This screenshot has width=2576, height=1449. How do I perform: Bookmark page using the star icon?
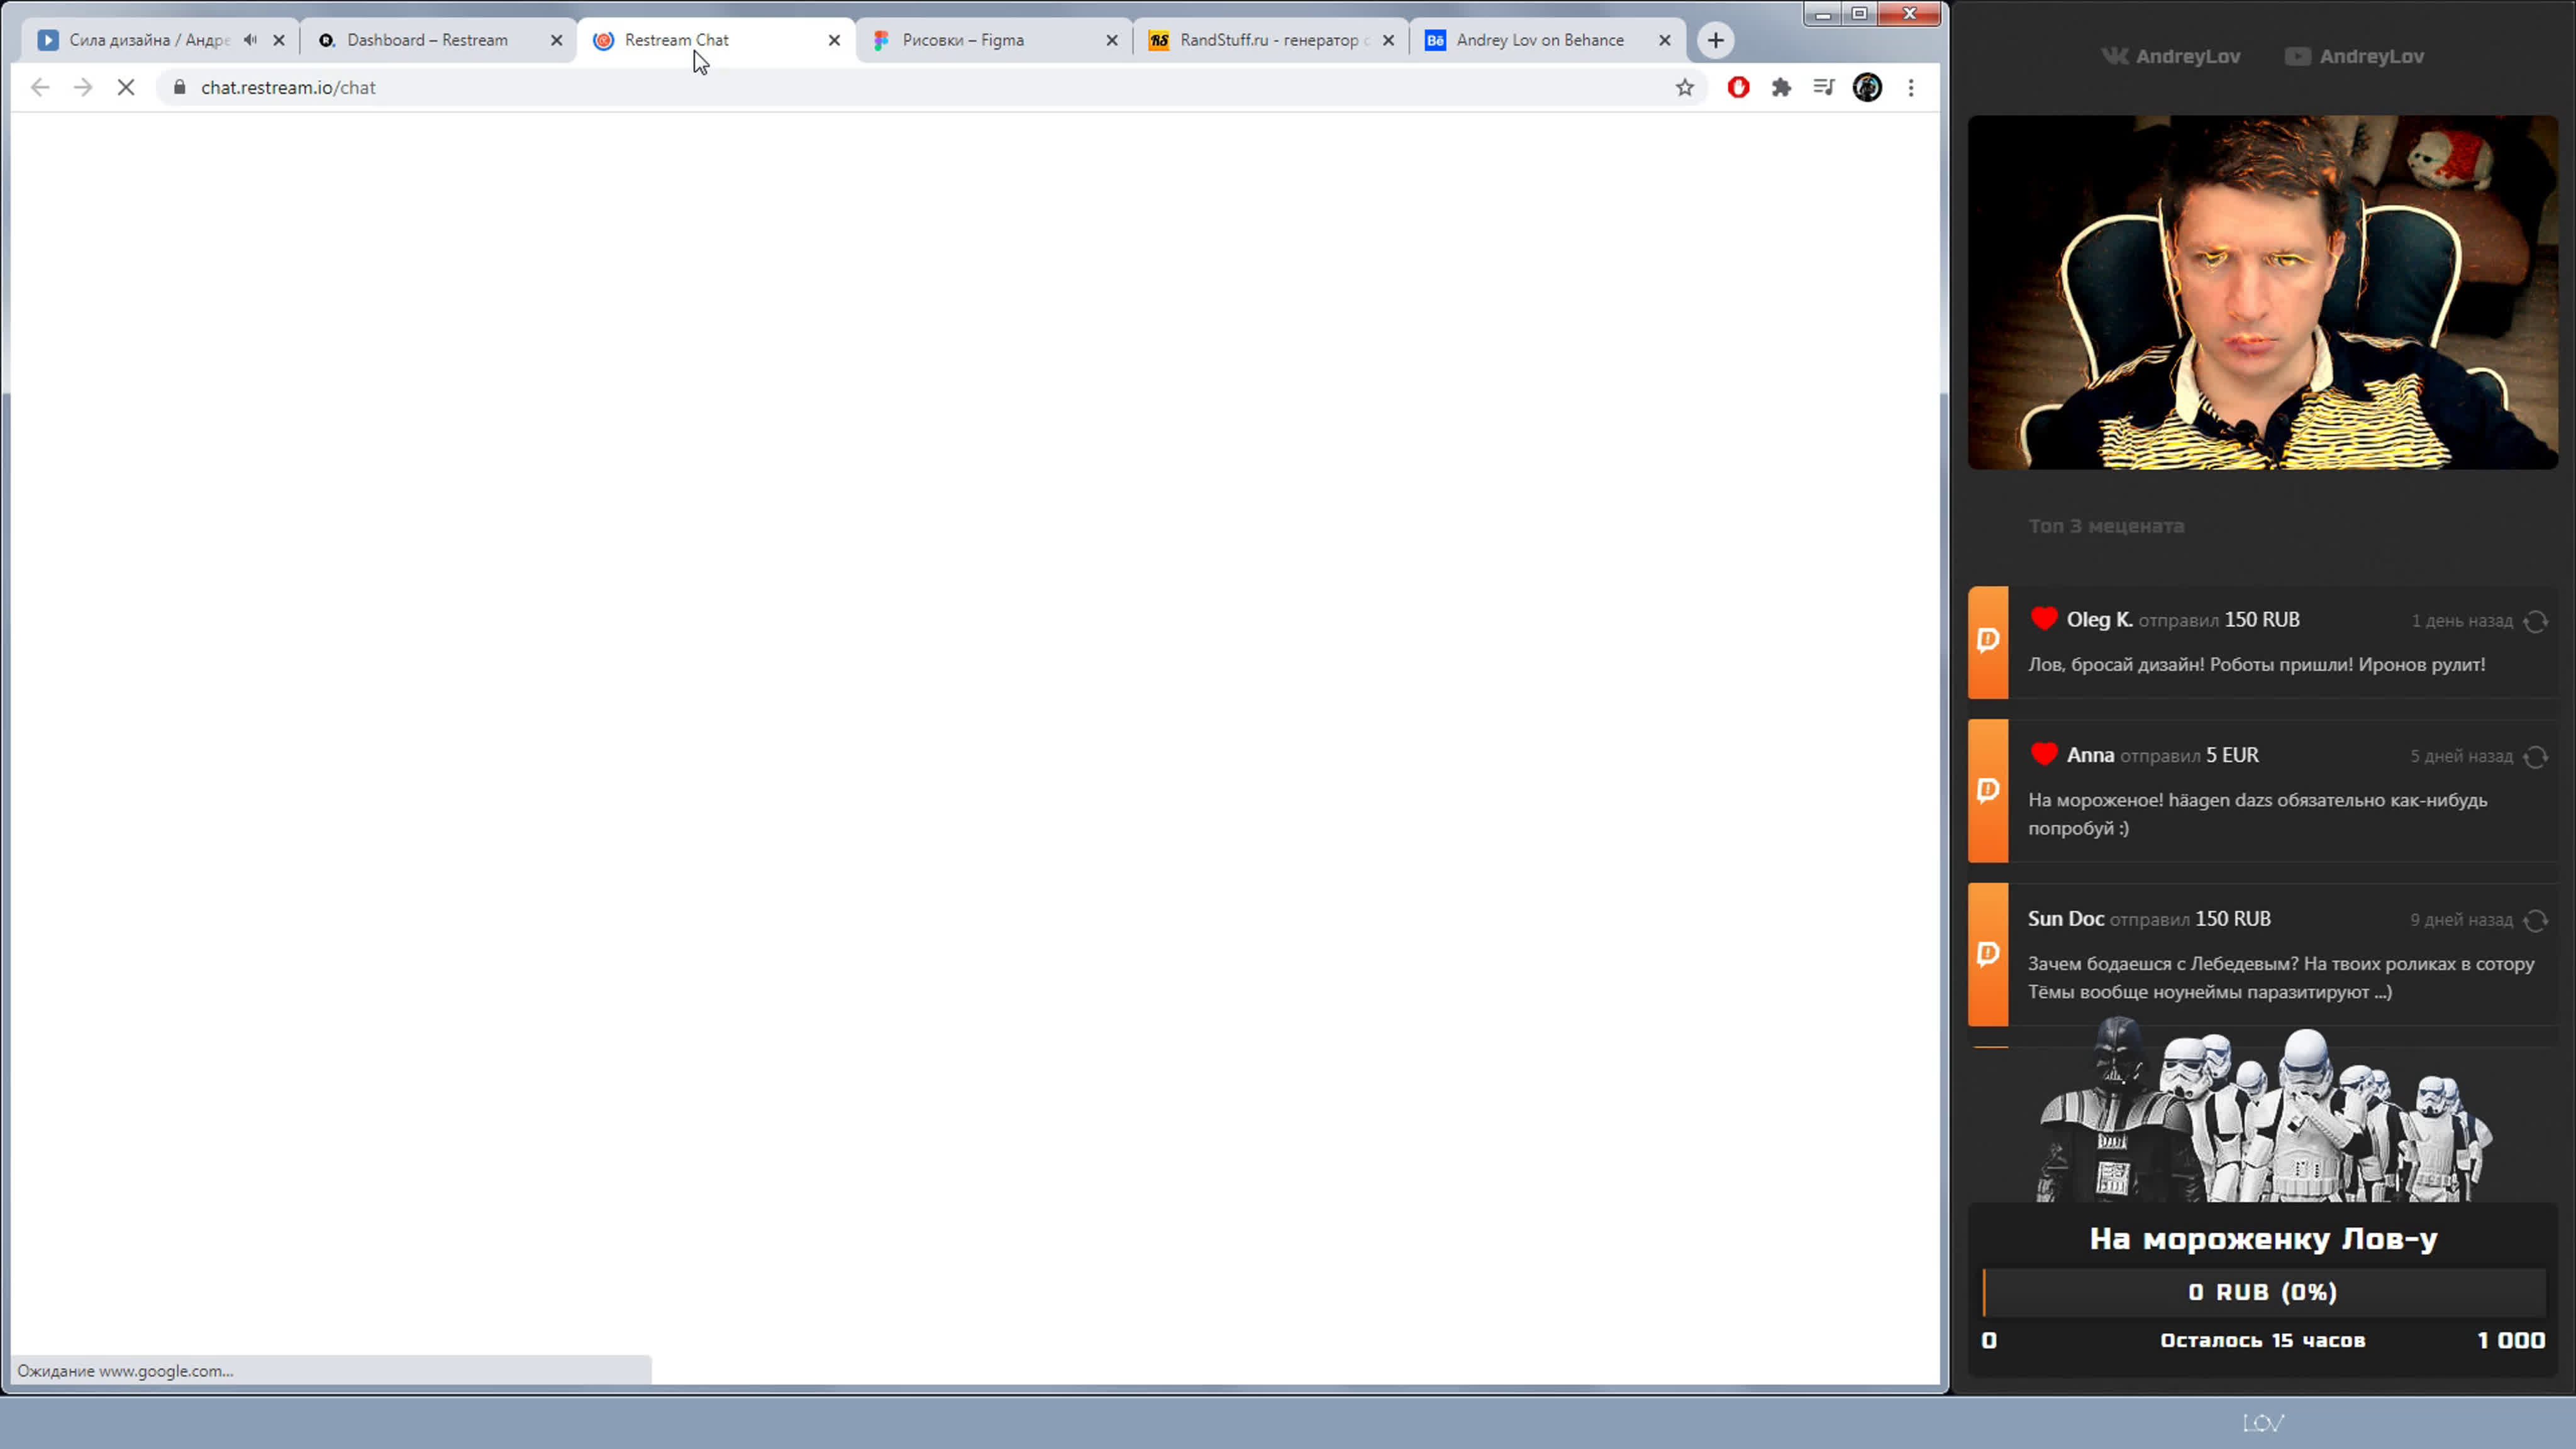click(1685, 88)
